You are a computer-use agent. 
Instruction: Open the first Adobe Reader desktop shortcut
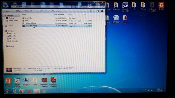point(44,82)
